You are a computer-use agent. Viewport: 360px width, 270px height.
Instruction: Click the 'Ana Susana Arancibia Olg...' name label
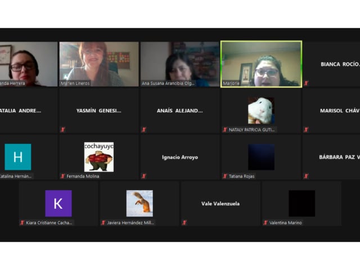coord(168,83)
